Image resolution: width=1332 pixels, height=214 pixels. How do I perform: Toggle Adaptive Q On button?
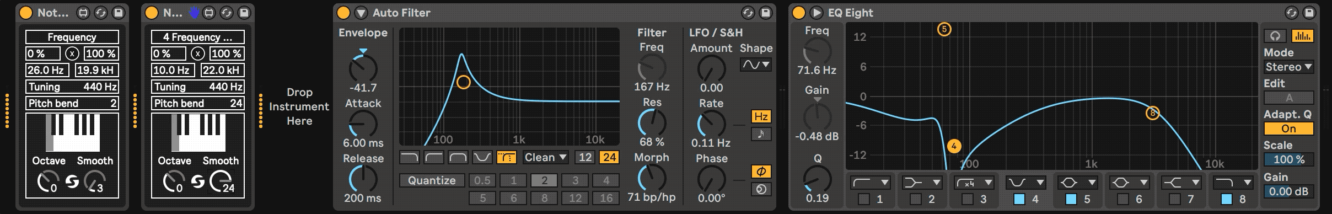1288,129
